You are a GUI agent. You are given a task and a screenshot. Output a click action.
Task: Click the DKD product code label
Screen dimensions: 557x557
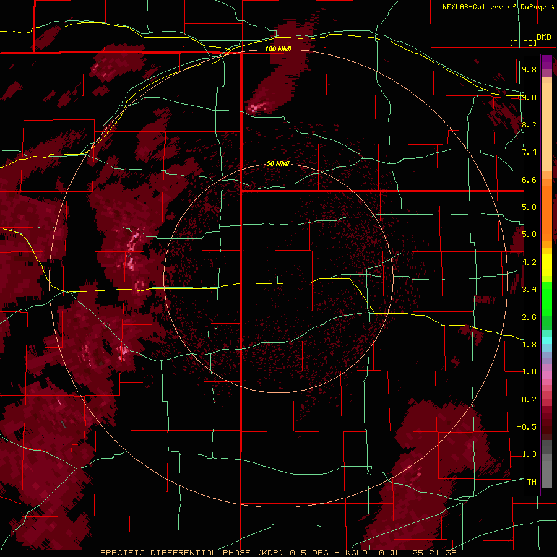pyautogui.click(x=543, y=37)
